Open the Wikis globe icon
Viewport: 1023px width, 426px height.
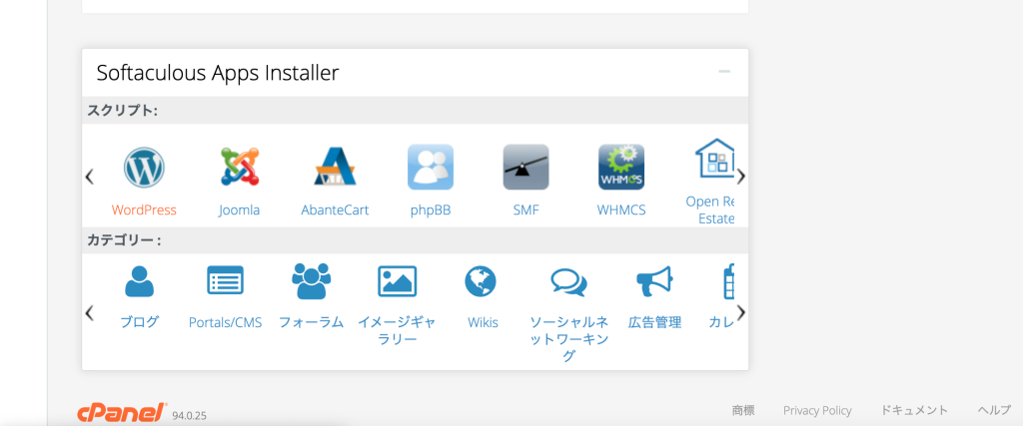pyautogui.click(x=481, y=282)
